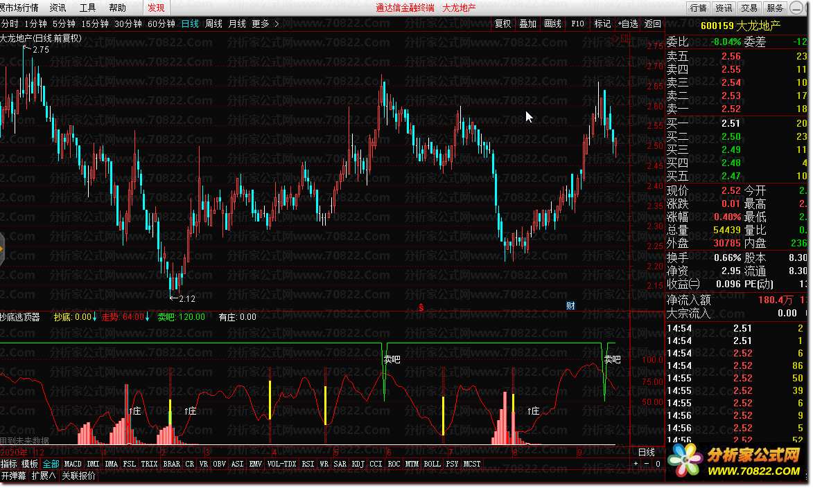
Task: Switch to the 服务 tab
Action: click(x=775, y=8)
